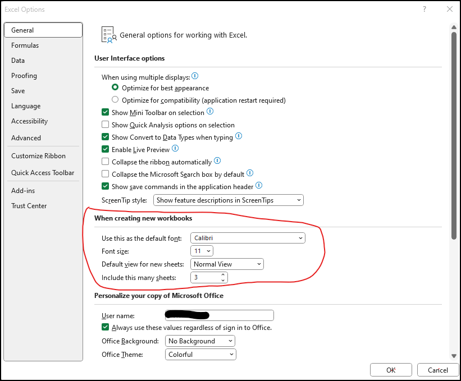Open Accessibility options
The width and height of the screenshot is (461, 381).
[43, 121]
